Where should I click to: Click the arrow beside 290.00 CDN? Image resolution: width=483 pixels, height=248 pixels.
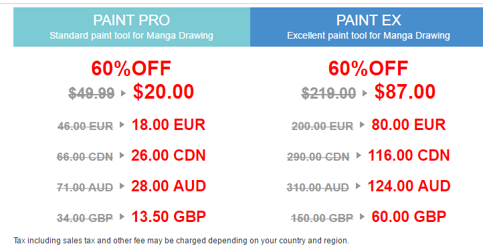[x=359, y=155]
